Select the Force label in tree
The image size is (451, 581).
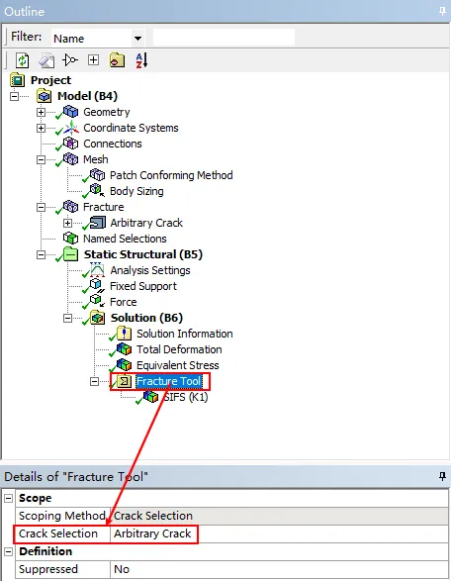[x=124, y=302]
